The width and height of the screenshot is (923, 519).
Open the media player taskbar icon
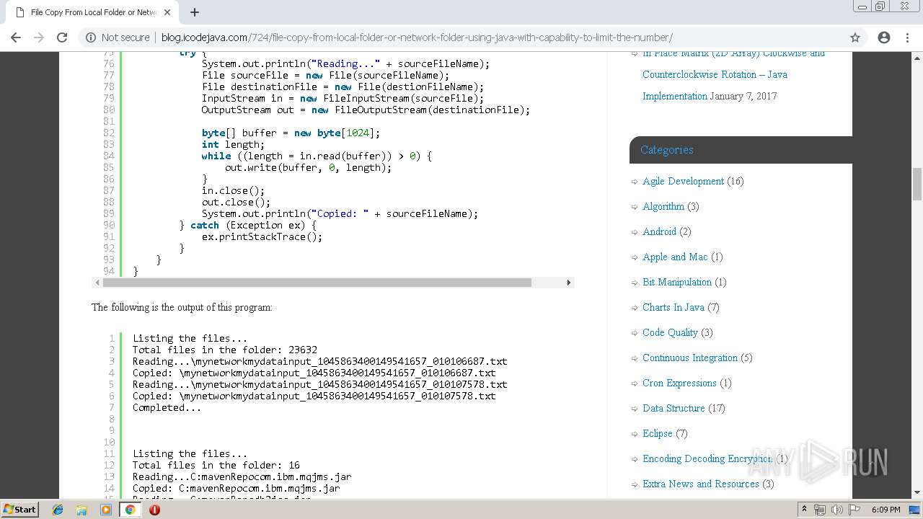click(106, 510)
